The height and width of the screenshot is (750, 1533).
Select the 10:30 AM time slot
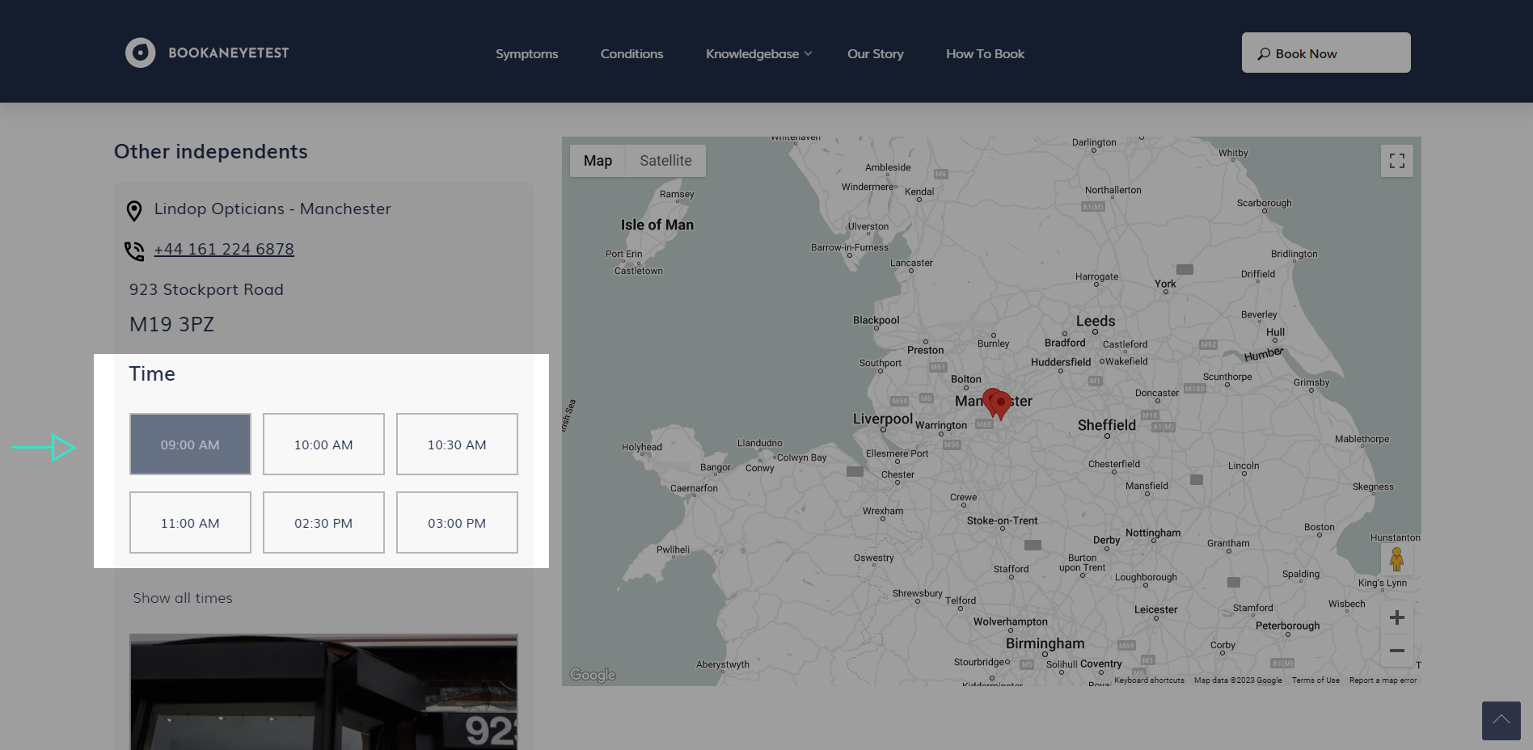pos(457,445)
